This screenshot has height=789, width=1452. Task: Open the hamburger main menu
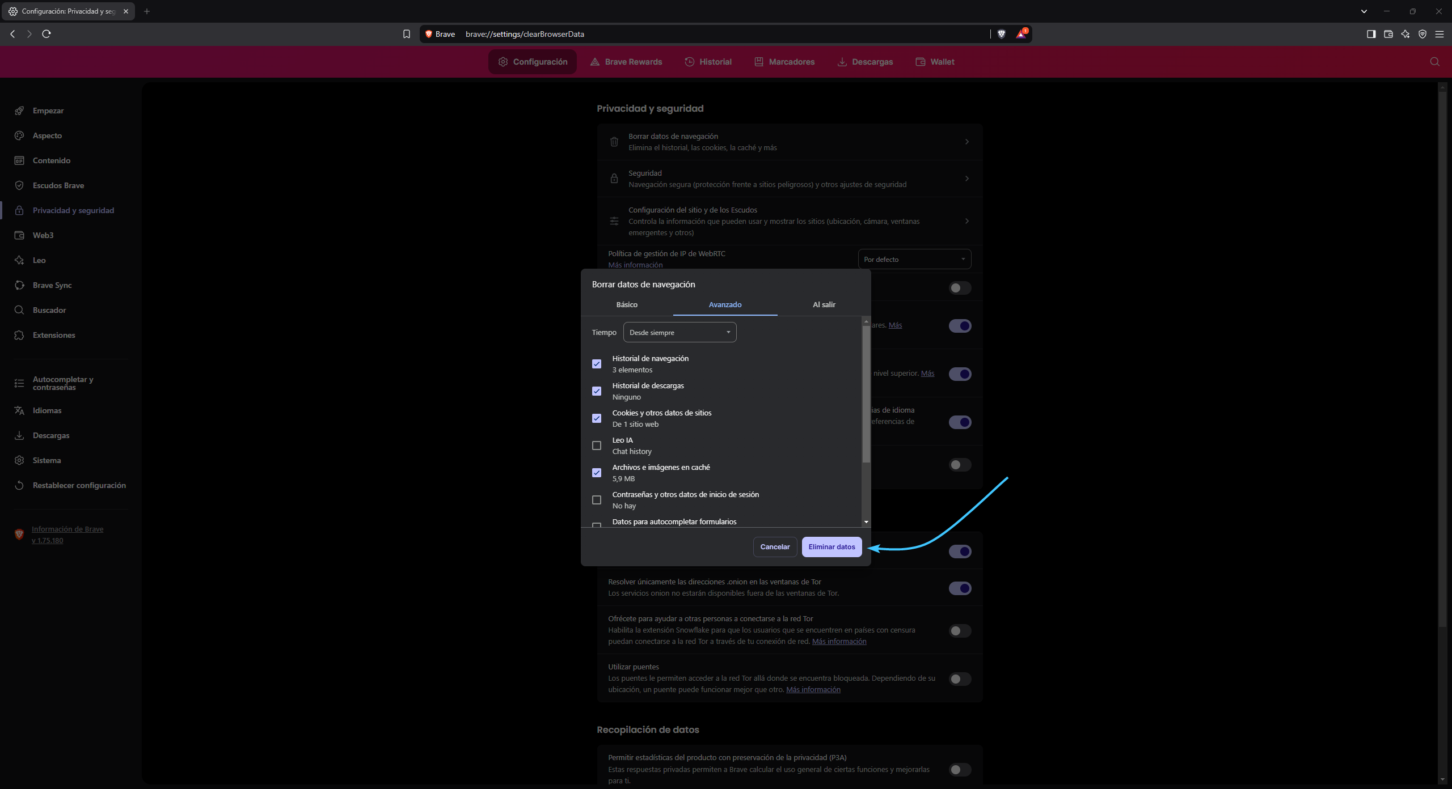(x=1439, y=34)
